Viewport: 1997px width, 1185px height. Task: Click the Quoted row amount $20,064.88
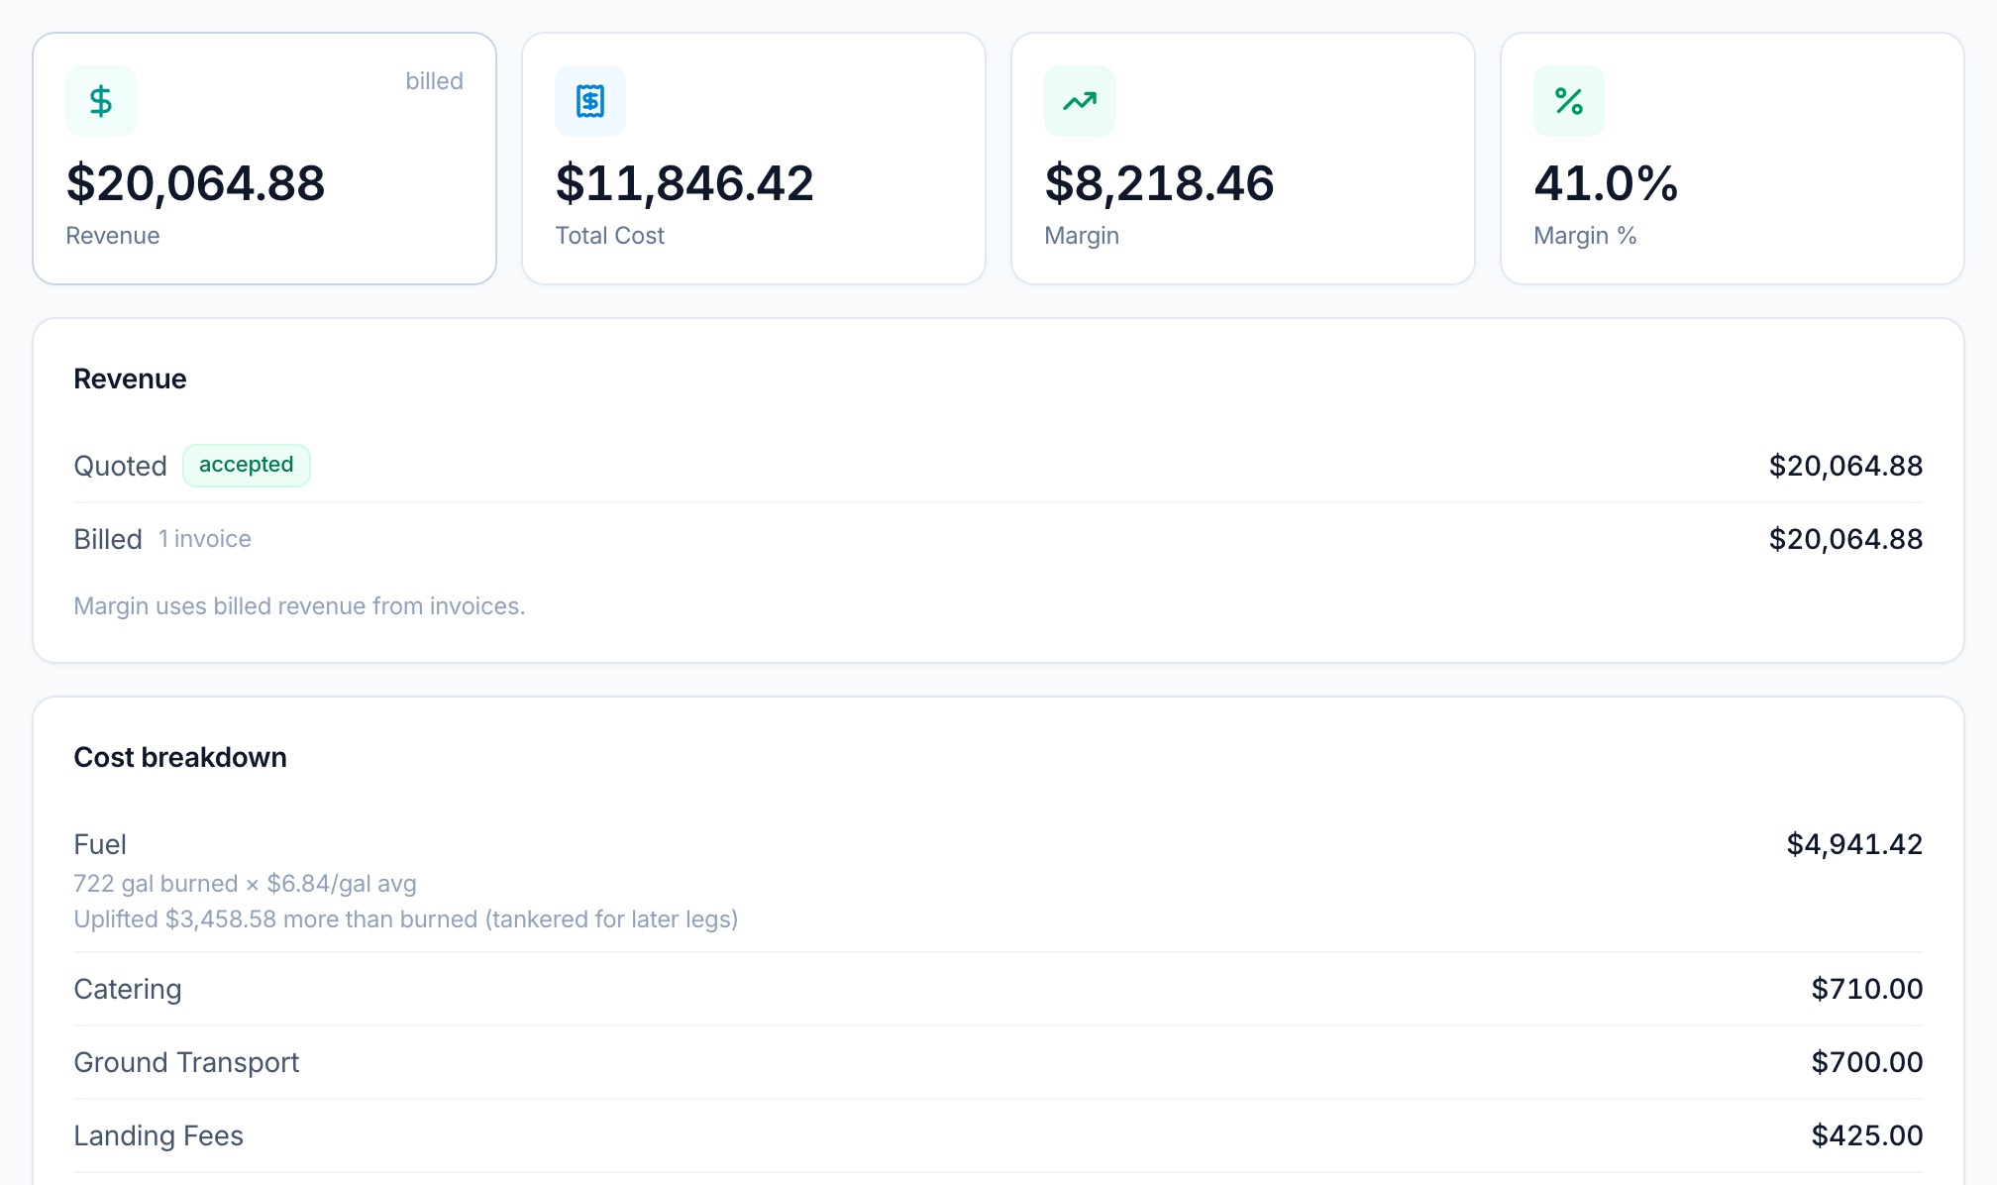pos(1845,466)
